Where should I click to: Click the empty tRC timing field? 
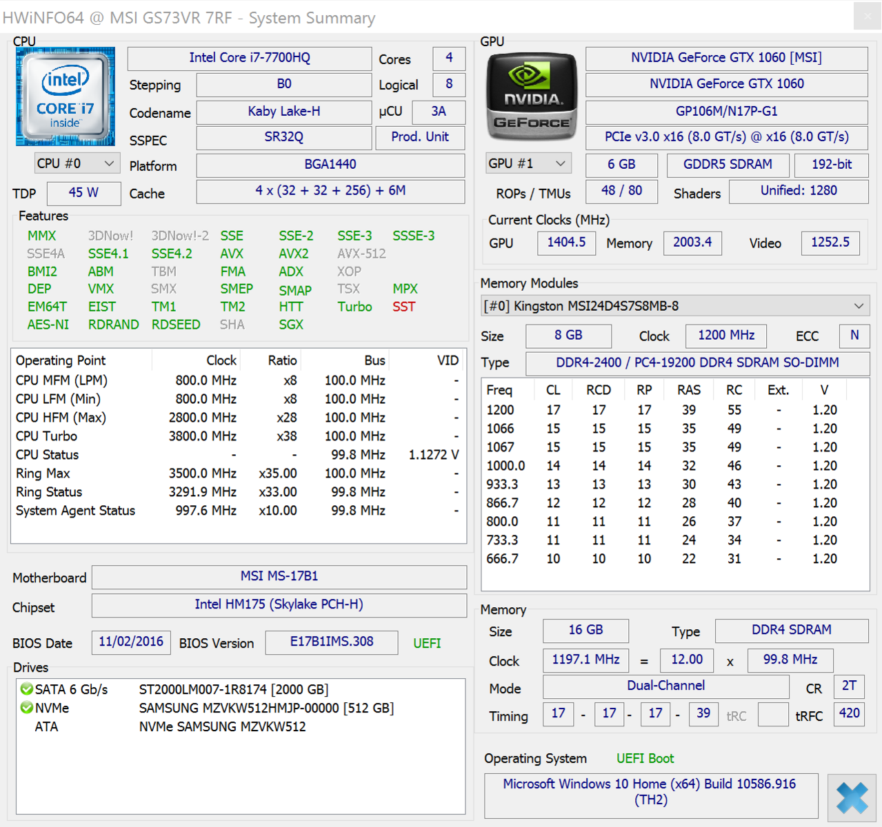click(772, 714)
